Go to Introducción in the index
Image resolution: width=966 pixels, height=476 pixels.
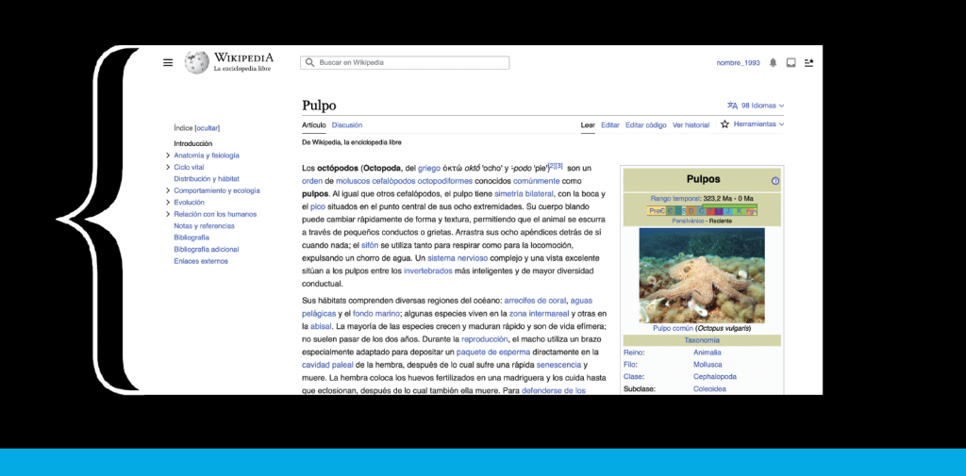tap(192, 143)
